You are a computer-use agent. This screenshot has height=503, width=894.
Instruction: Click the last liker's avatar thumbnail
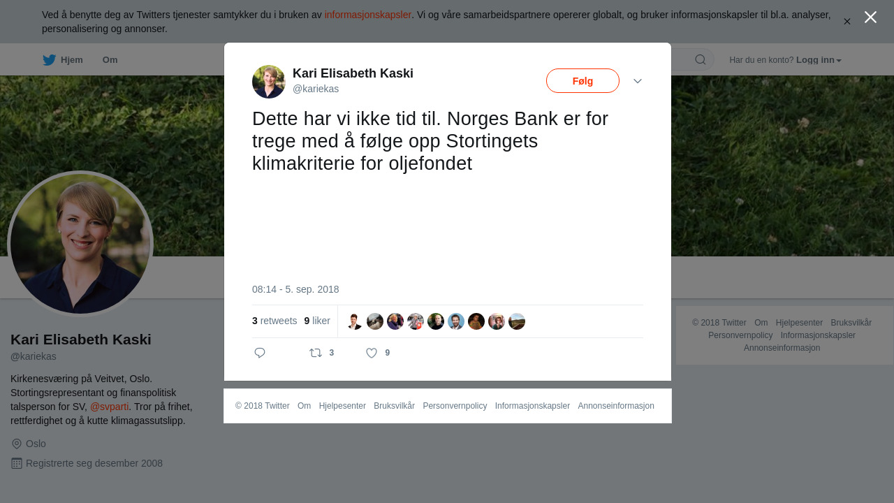(x=517, y=321)
